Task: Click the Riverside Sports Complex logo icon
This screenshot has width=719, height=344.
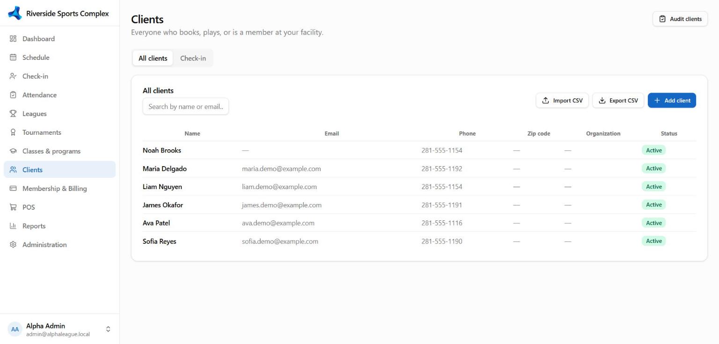Action: click(15, 13)
